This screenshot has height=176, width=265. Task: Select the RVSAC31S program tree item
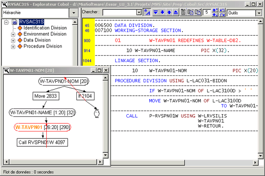pyautogui.click(x=31, y=22)
